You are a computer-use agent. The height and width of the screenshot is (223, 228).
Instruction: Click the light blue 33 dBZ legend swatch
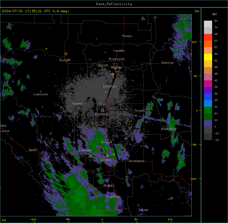[x=208, y=103]
